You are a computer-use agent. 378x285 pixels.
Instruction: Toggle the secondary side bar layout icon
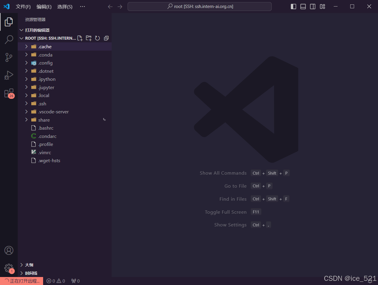[313, 7]
